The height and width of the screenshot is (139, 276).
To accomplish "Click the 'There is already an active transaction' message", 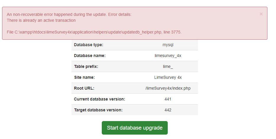I will 41,20.
